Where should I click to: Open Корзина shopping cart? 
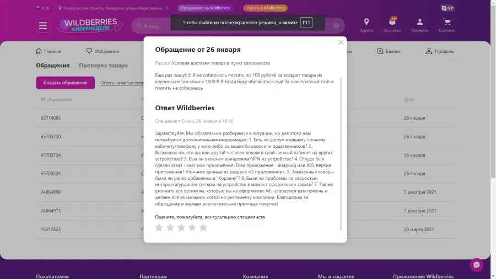point(446,25)
